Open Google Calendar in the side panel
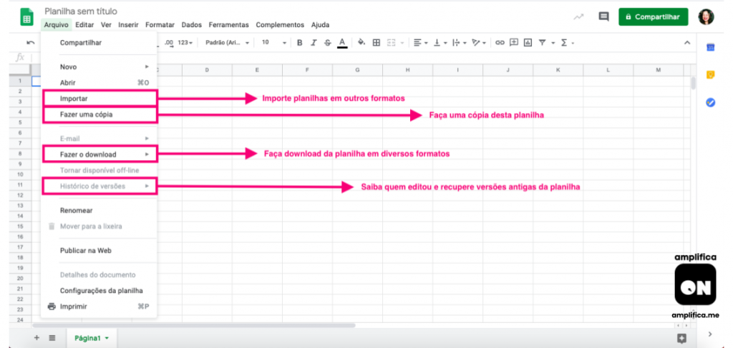The image size is (733, 348). [x=710, y=47]
